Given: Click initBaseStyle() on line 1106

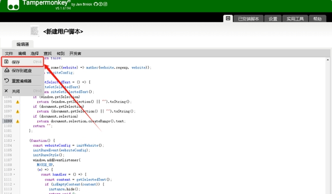Looking at the screenshot, I should 48,155.
